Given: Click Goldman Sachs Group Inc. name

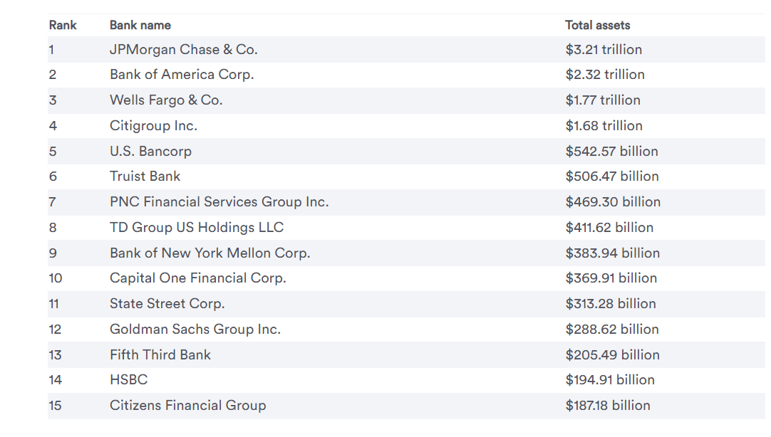Looking at the screenshot, I should [195, 330].
